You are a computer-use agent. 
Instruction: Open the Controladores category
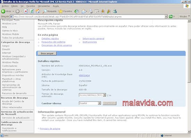pyautogui.click(x=10, y=66)
